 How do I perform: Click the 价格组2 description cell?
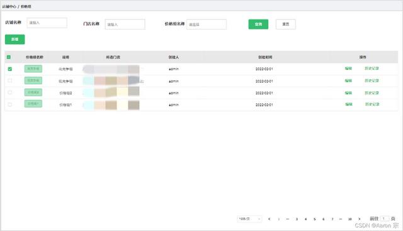click(x=65, y=93)
